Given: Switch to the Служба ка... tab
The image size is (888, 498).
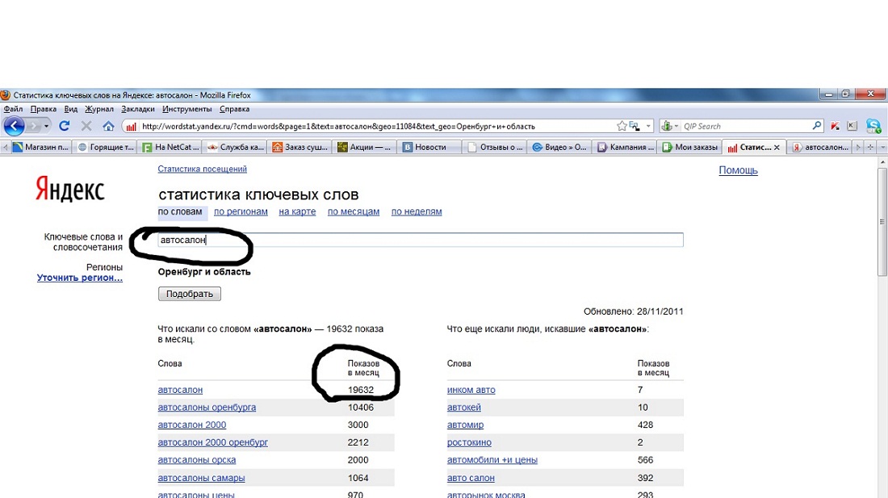Looking at the screenshot, I should [236, 147].
